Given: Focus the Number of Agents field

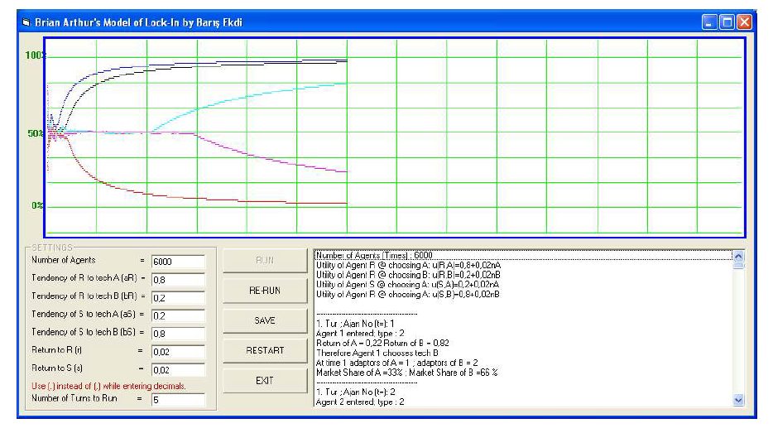Looking at the screenshot, I should [178, 262].
